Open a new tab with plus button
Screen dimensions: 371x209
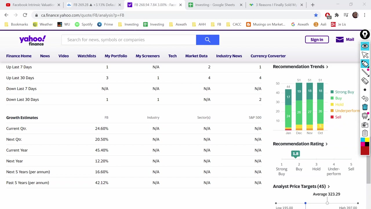[312, 5]
